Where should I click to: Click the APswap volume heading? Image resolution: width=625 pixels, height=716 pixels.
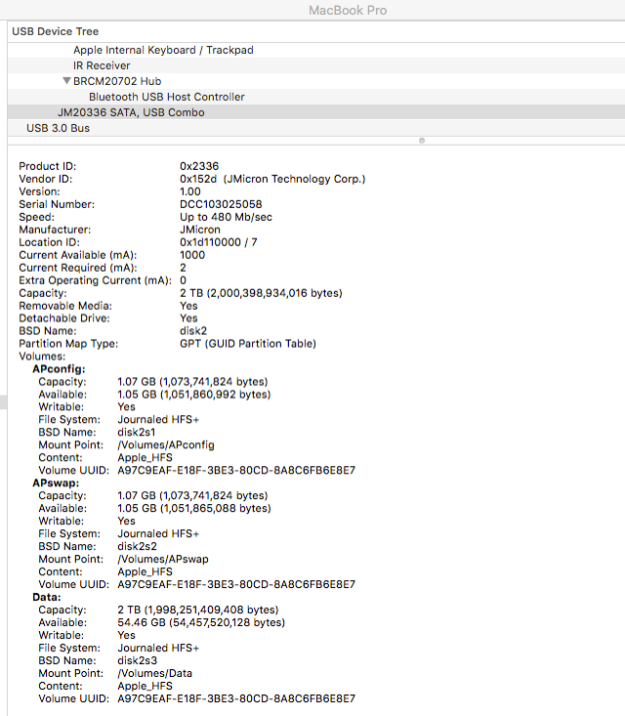56,484
